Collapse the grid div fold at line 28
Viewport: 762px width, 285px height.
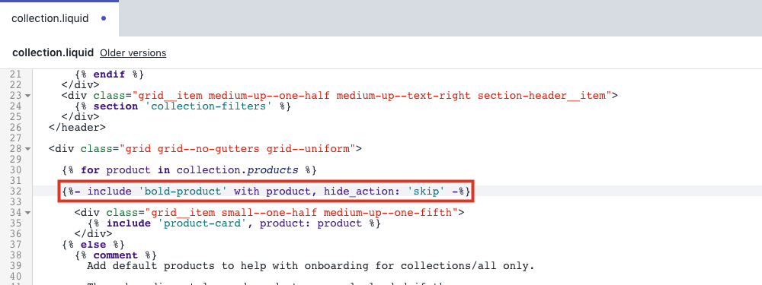click(x=27, y=149)
